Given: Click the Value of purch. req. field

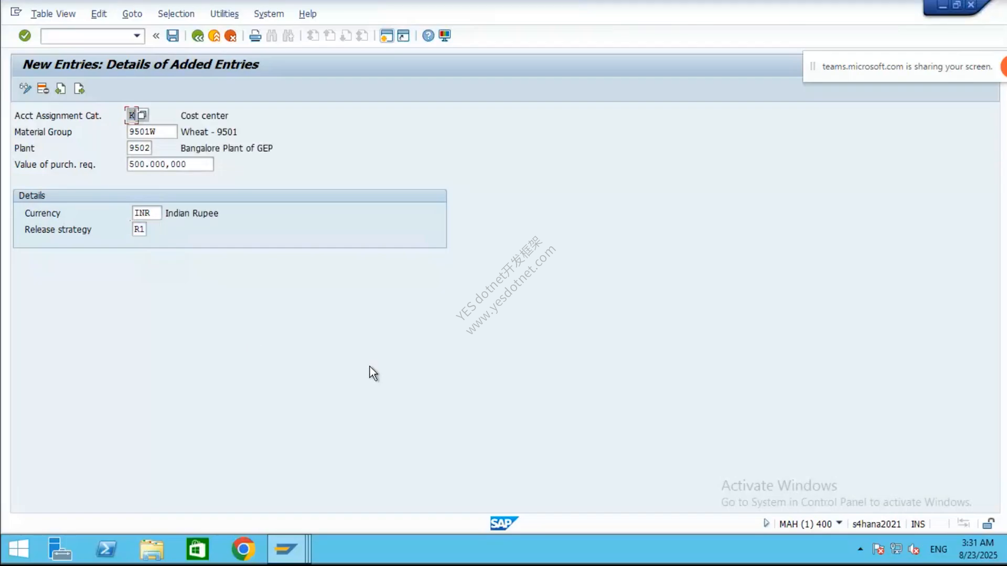Looking at the screenshot, I should click(170, 164).
